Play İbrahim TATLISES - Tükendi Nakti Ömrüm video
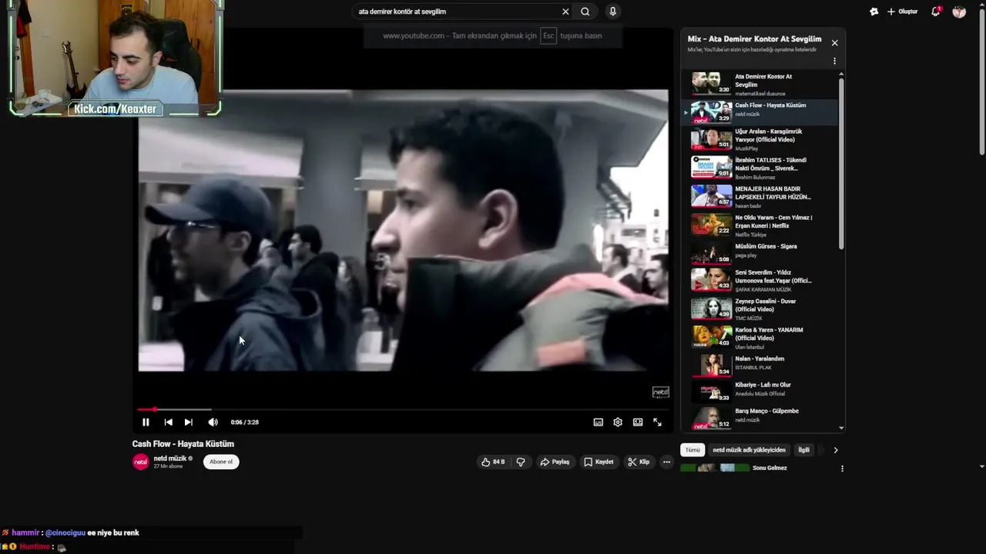Viewport: 986px width, 554px height. [x=759, y=168]
